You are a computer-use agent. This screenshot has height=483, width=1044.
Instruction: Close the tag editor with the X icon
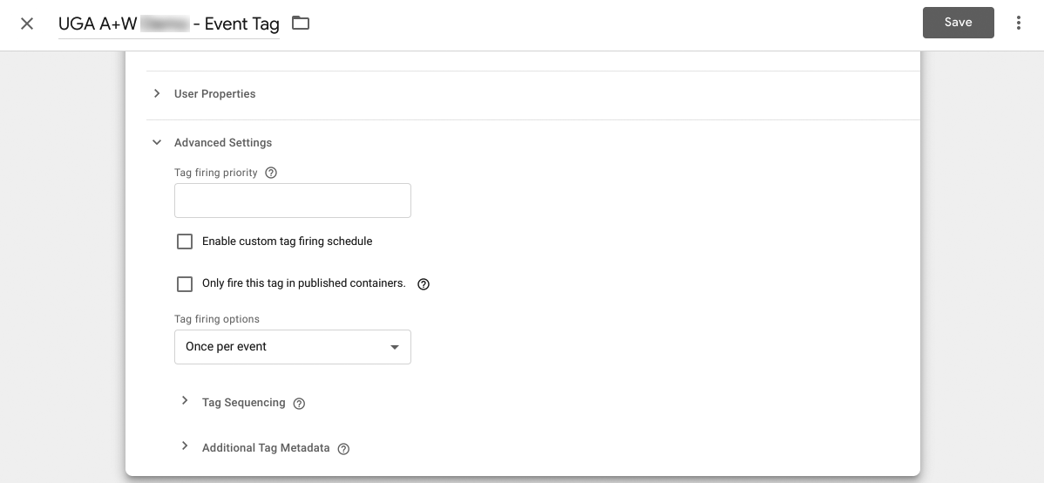click(27, 24)
